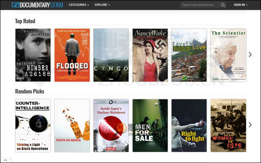Open the Floored documentary poster
The image size is (261, 163).
[72, 55]
